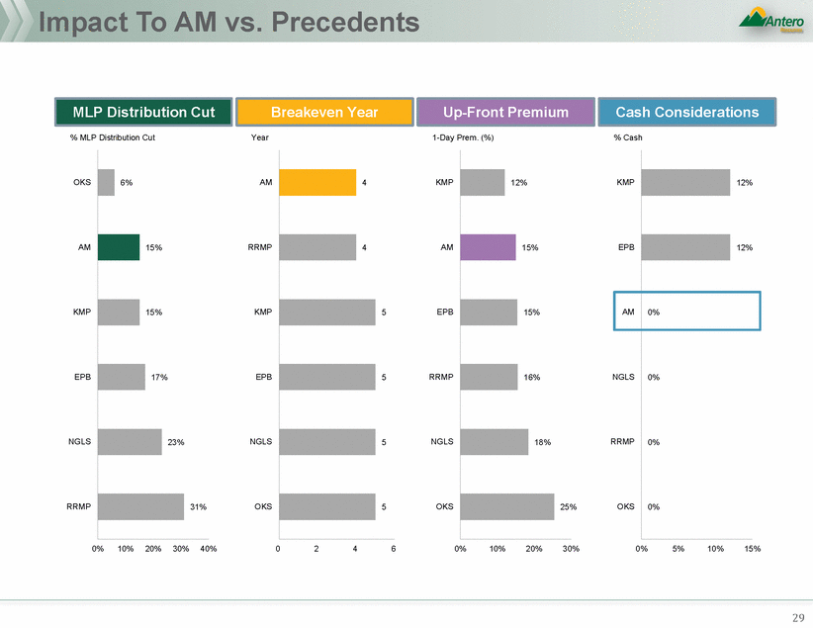Select the Breakeven Year header
This screenshot has width=813, height=628.
pyautogui.click(x=321, y=112)
